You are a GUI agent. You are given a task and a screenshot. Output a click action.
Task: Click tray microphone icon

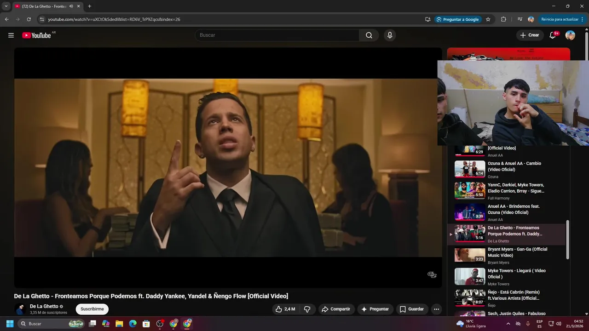coord(528,324)
